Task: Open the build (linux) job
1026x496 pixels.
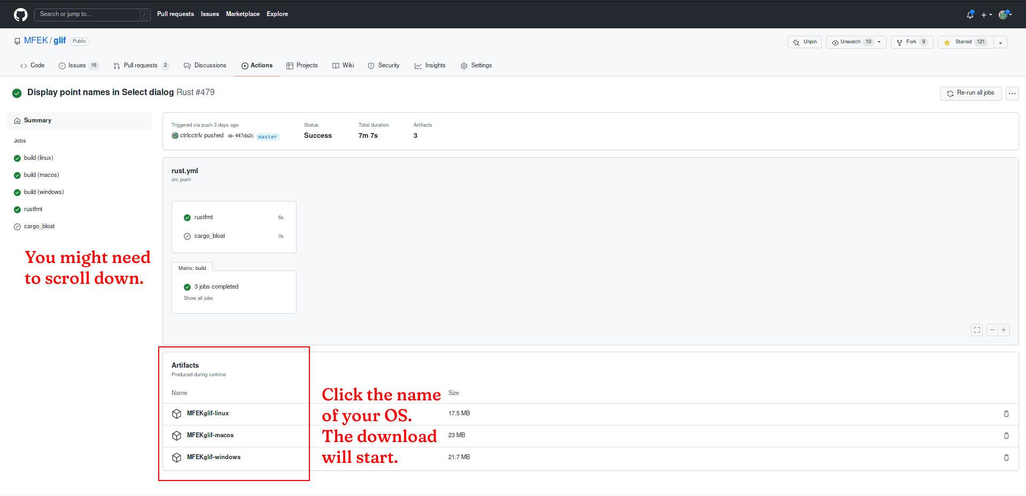Action: coord(38,158)
